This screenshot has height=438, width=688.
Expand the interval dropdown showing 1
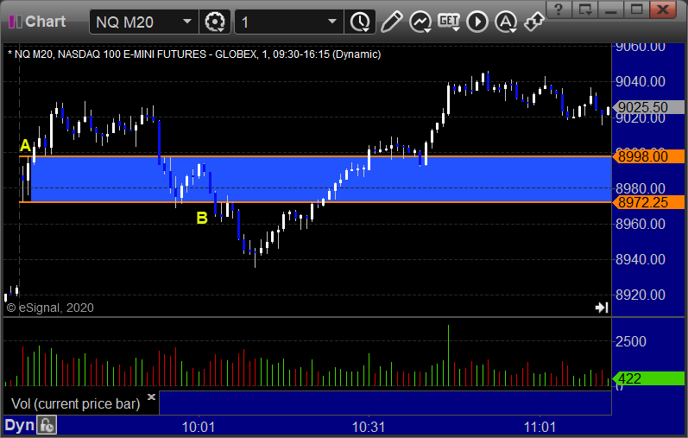click(x=332, y=22)
